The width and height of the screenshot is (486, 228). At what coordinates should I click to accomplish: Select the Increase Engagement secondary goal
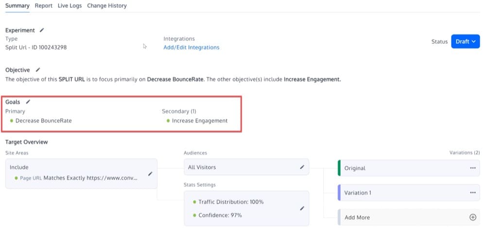200,121
